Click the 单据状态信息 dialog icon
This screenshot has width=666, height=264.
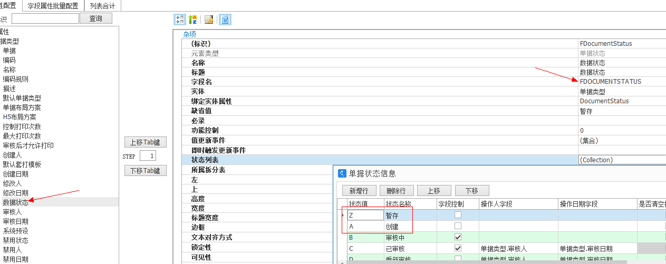coord(342,173)
